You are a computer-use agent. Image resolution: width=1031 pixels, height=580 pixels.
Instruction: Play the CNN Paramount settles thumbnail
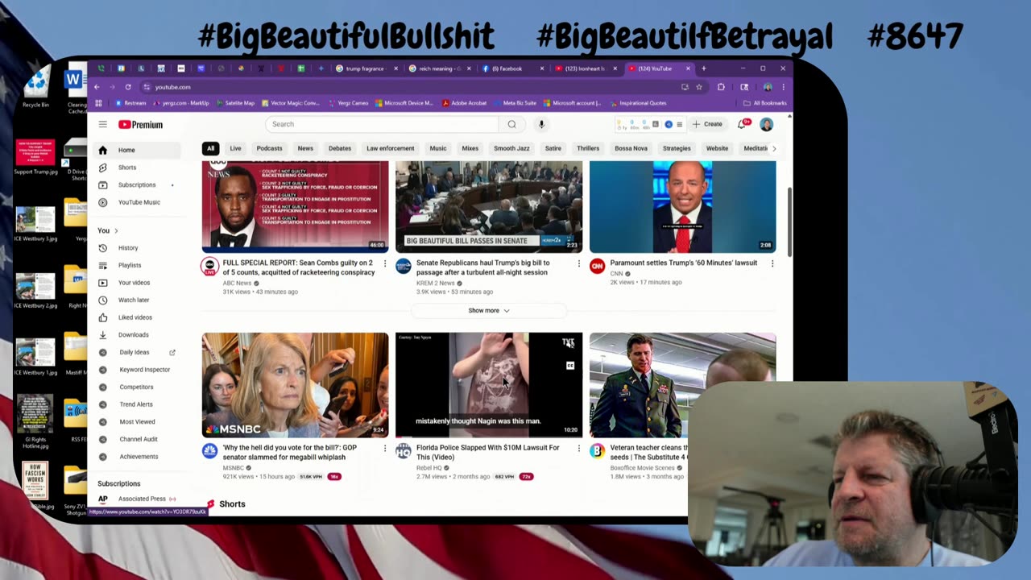pyautogui.click(x=683, y=207)
